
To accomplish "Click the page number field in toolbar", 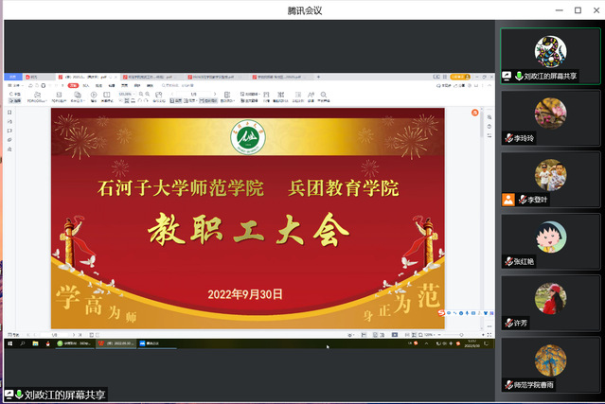I will (x=194, y=94).
